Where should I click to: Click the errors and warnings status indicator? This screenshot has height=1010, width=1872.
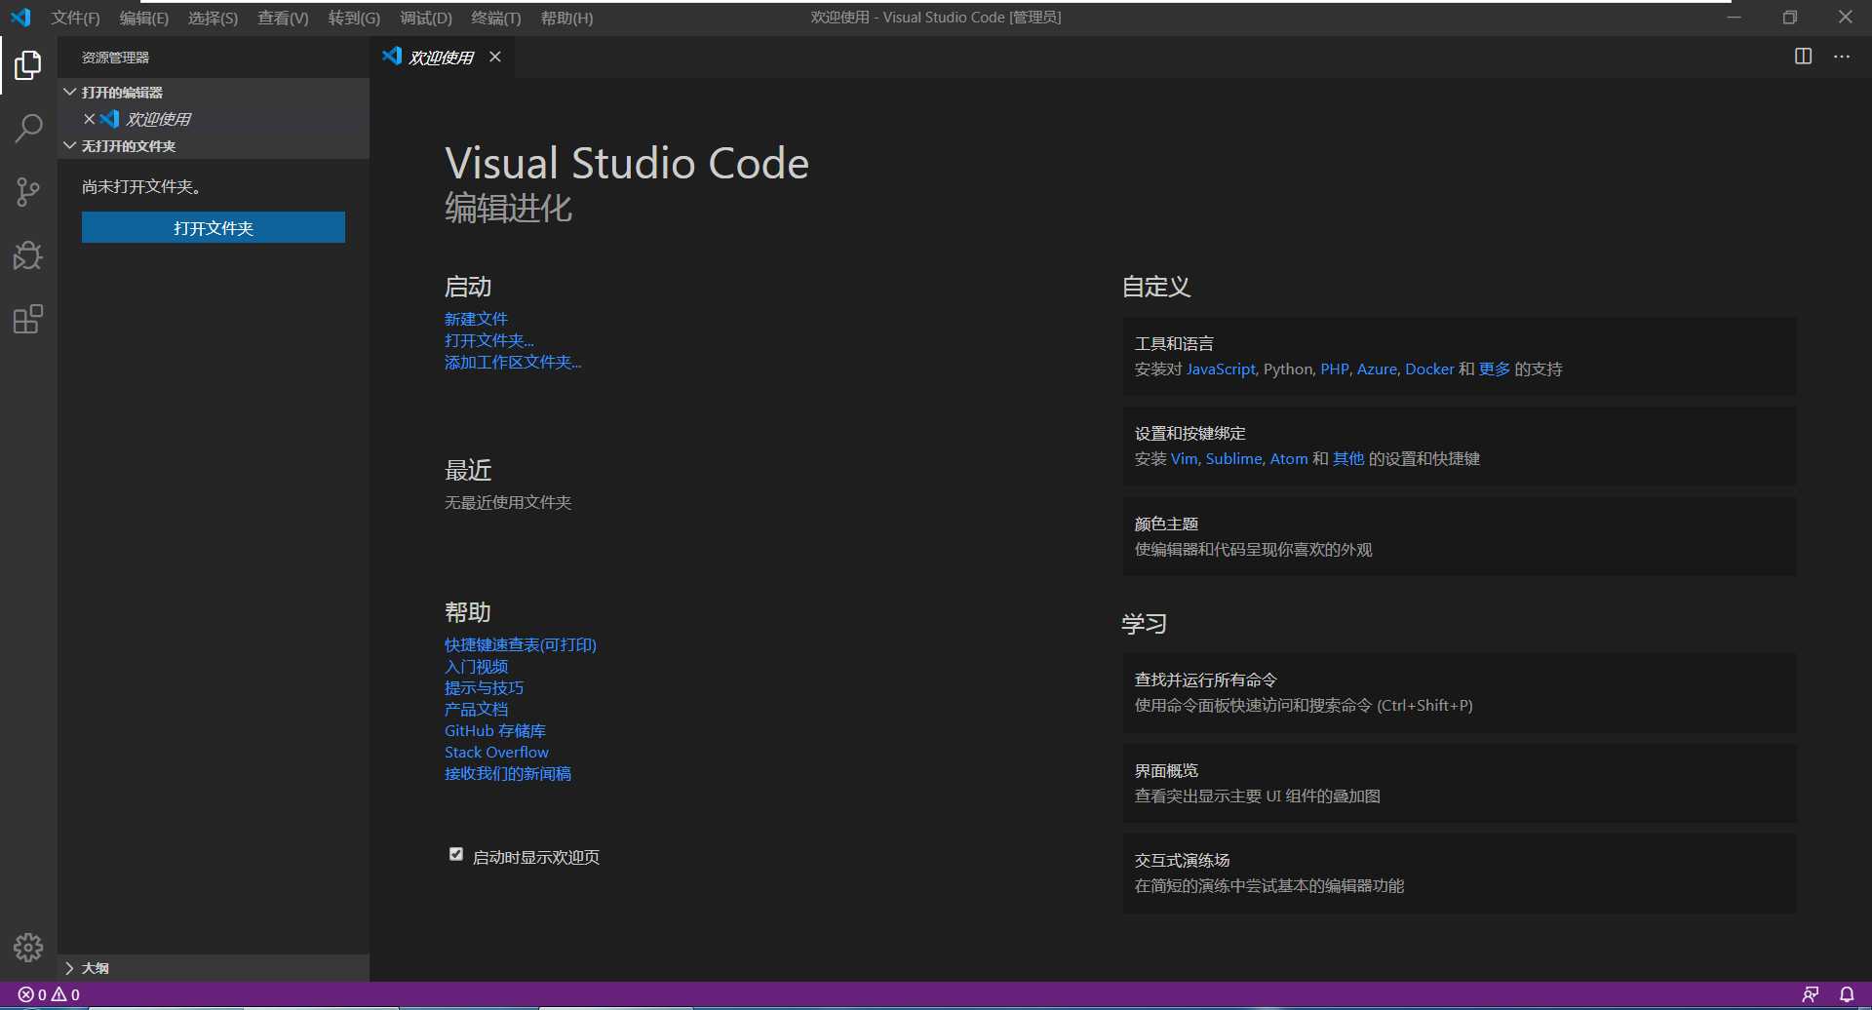click(50, 994)
